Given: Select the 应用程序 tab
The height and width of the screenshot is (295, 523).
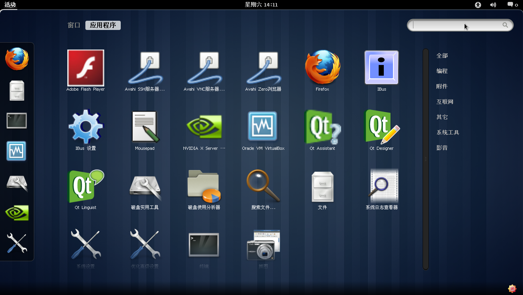Looking at the screenshot, I should point(103,25).
